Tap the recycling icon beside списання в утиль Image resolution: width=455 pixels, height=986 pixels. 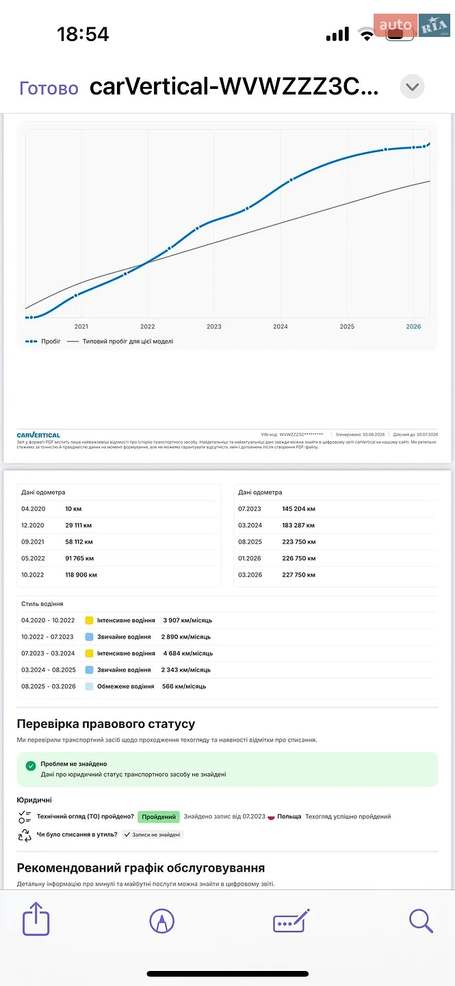tap(25, 835)
